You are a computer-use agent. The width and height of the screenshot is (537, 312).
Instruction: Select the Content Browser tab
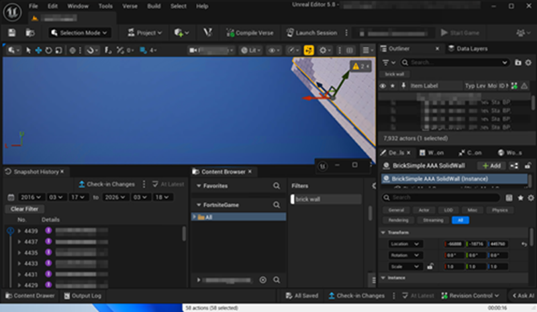click(223, 172)
